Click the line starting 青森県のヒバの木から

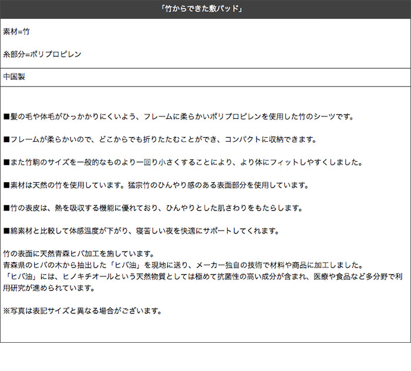tap(183, 265)
